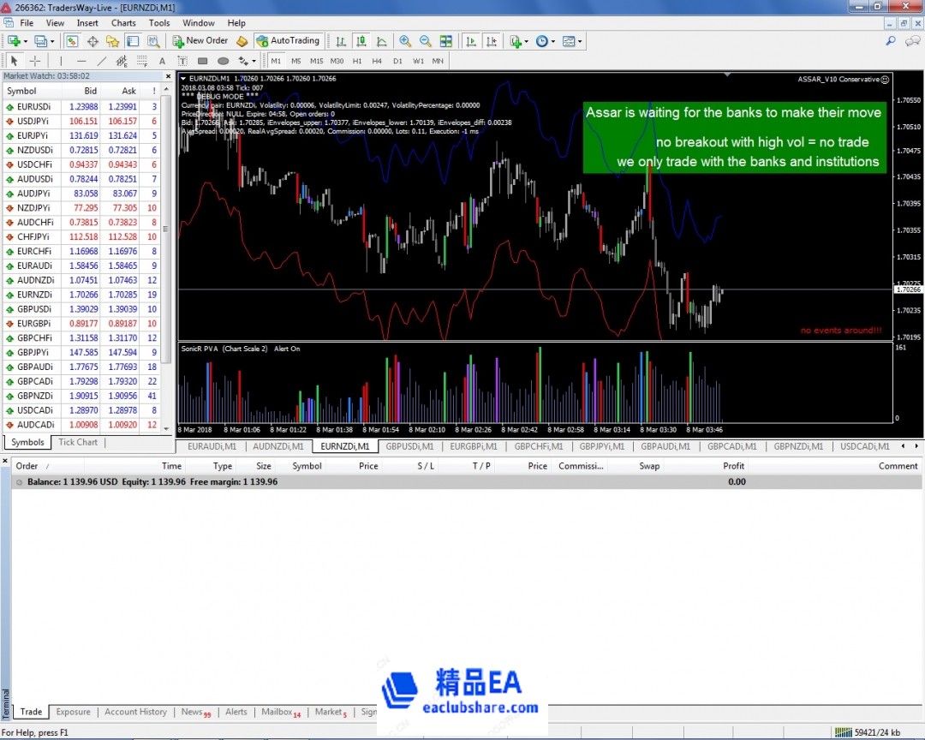Expand the Profiles dropdown arrow
Image resolution: width=925 pixels, height=740 pixels.
(52, 41)
